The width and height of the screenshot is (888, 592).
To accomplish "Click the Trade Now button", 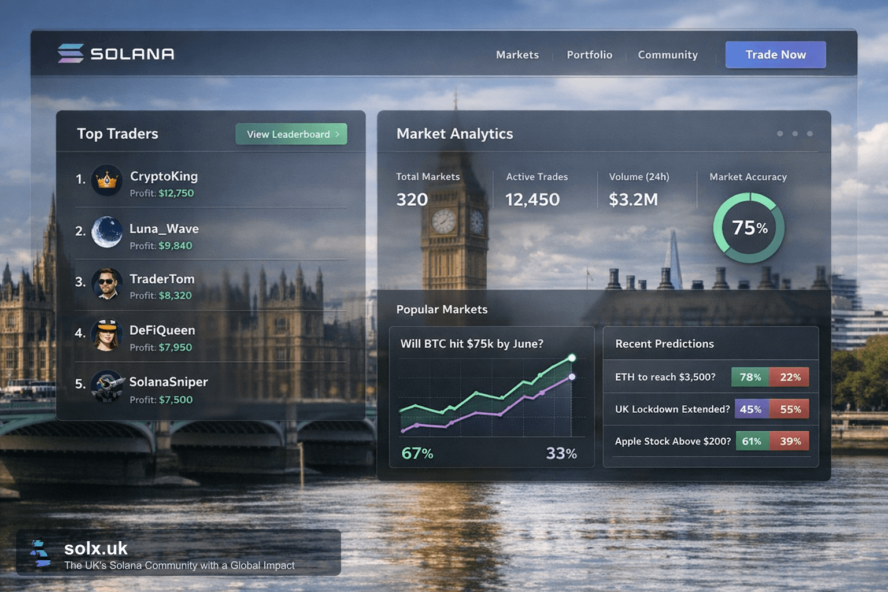I will 775,55.
